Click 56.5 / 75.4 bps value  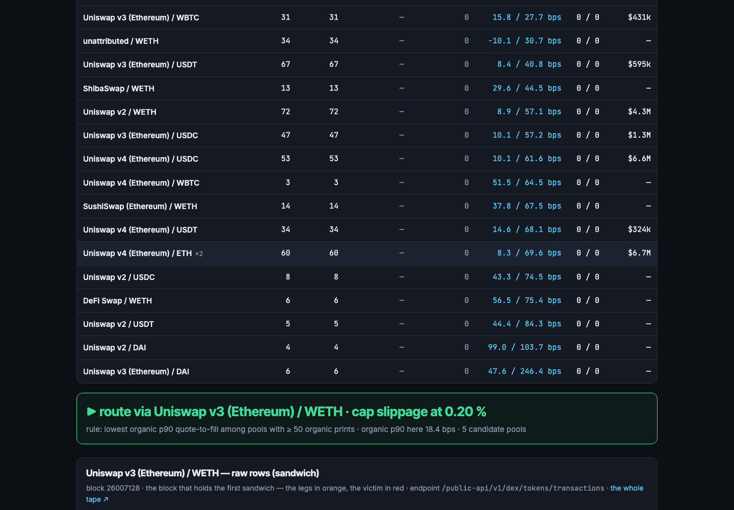click(x=527, y=300)
